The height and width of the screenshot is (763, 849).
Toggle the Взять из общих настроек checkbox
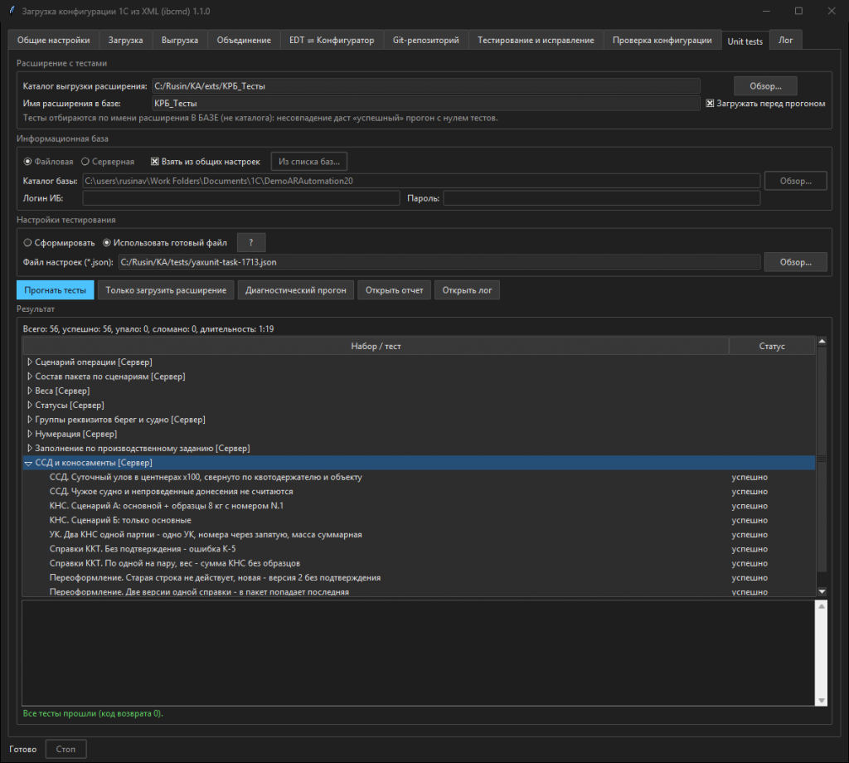[x=155, y=162]
